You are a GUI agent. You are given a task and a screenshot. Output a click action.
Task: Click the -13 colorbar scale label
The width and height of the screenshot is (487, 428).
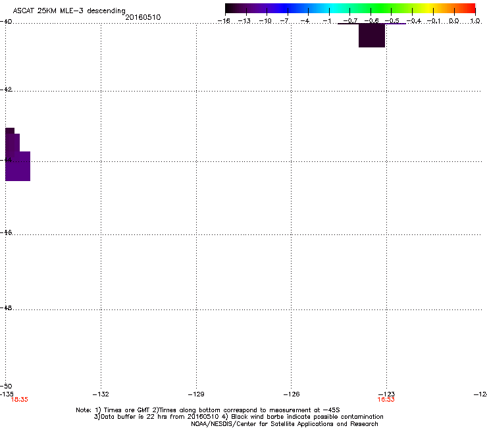tap(244, 21)
